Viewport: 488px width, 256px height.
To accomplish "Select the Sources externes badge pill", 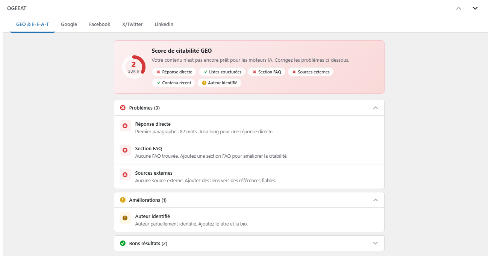I will click(x=311, y=72).
